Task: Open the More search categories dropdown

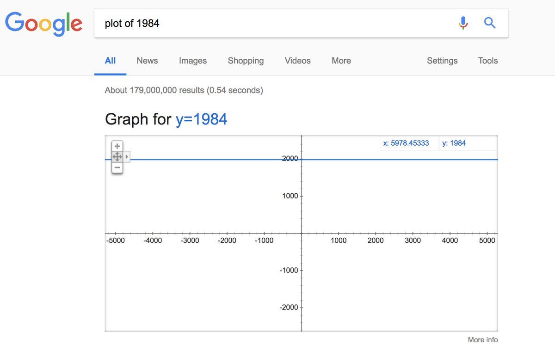Action: (x=341, y=61)
